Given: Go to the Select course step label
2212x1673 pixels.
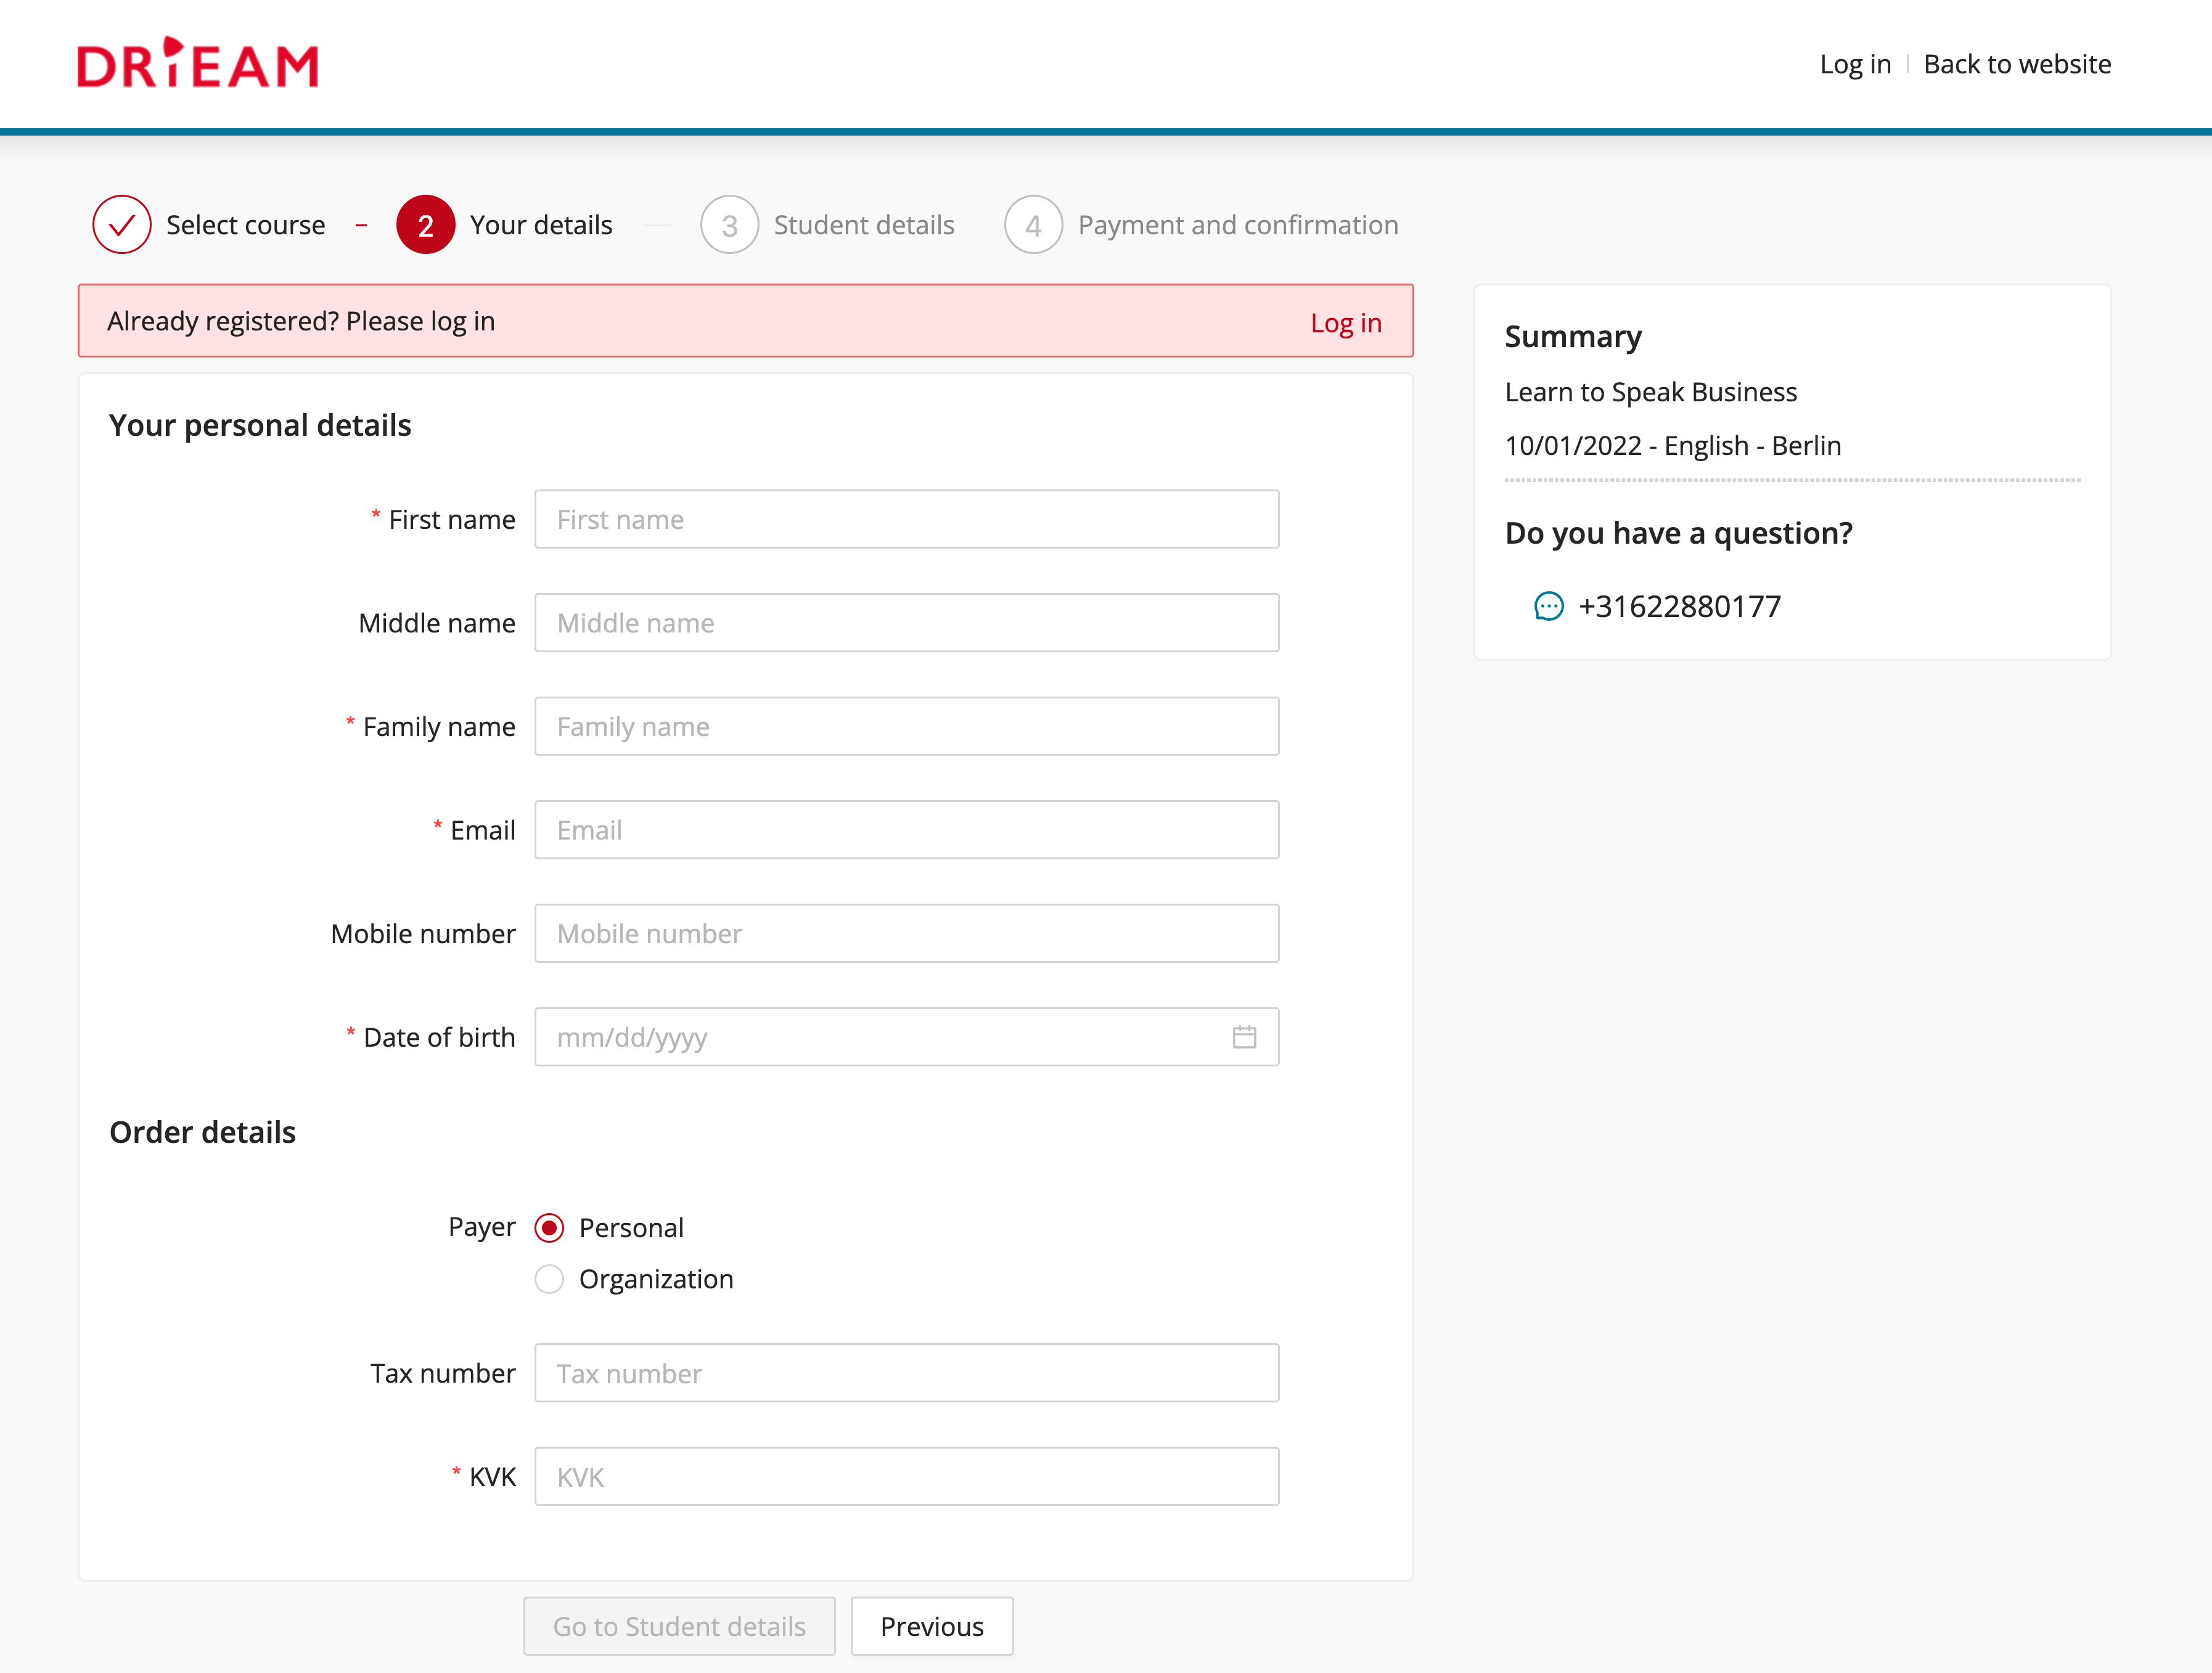Looking at the screenshot, I should (x=246, y=225).
